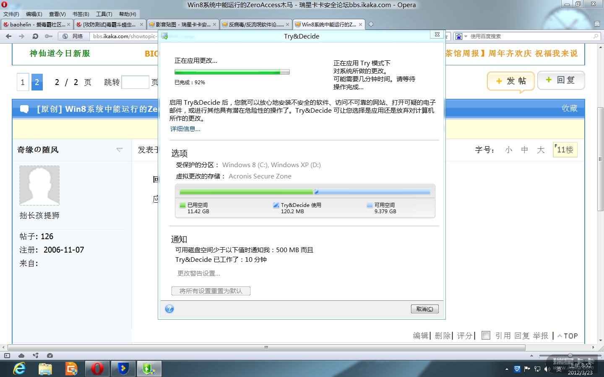Jump to top with the TOP link

click(x=568, y=336)
